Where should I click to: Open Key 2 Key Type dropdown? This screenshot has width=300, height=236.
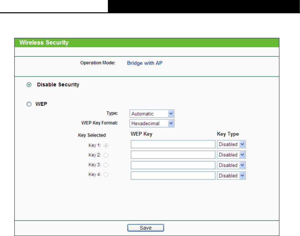231,155
